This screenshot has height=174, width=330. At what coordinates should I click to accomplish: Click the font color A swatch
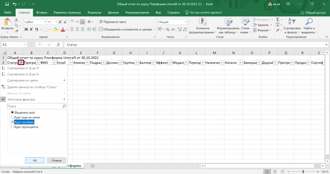coord(63,29)
